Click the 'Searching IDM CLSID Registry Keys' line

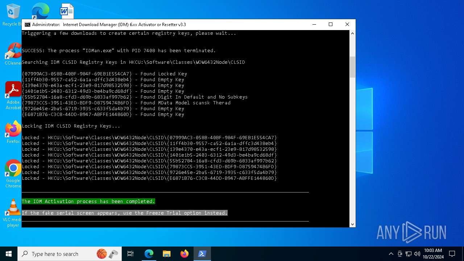(133, 62)
